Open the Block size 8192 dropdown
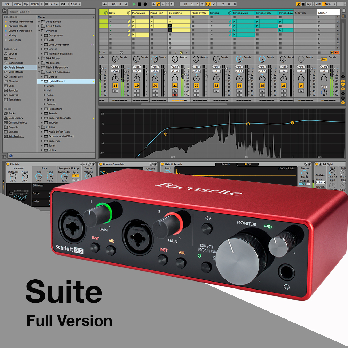The image size is (348, 348). (x=321, y=182)
